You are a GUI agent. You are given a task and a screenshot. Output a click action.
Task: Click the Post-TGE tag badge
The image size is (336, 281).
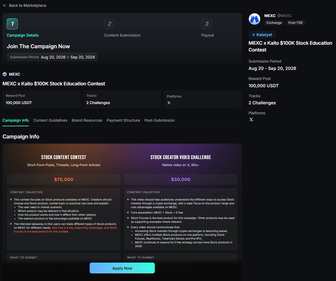point(295,23)
